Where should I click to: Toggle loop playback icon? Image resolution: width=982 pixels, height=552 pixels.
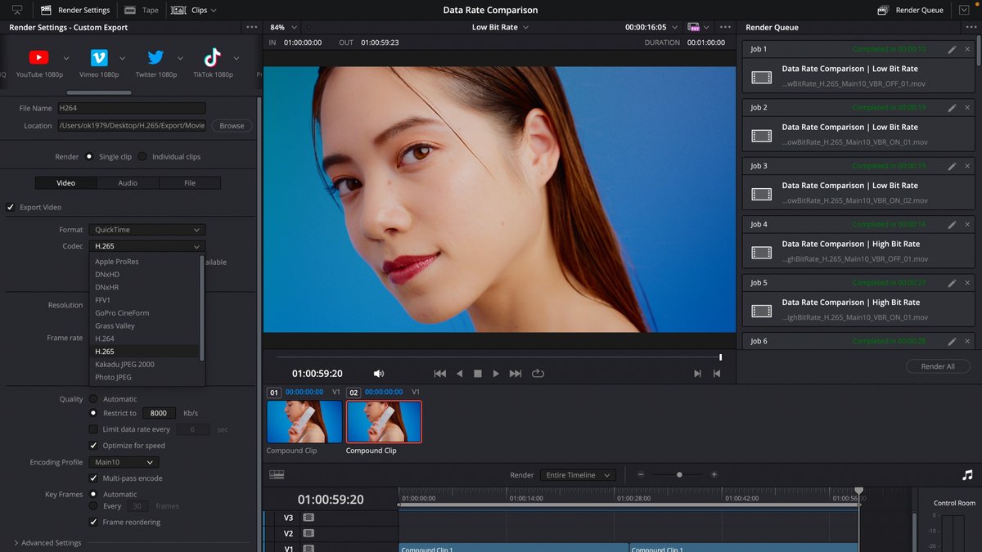[538, 374]
